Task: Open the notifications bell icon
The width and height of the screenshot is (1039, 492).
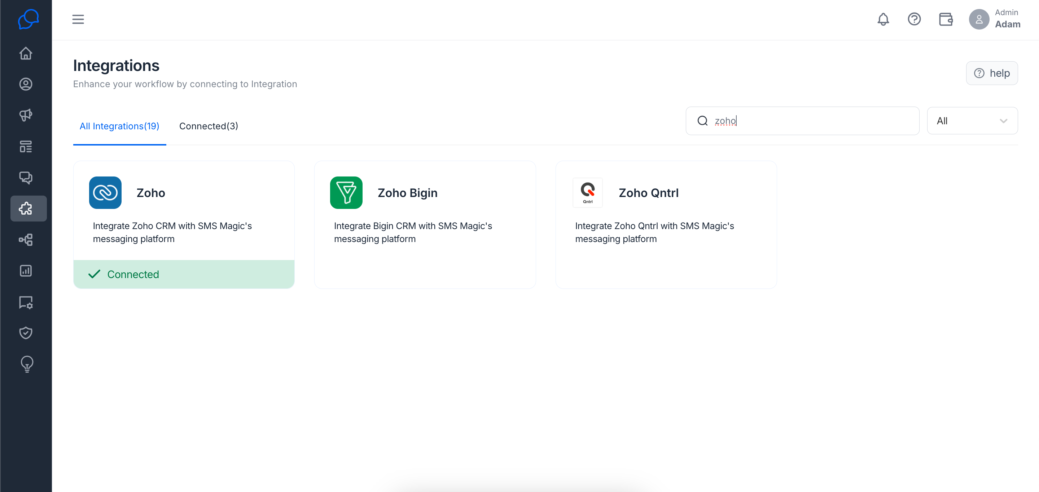Action: (883, 19)
